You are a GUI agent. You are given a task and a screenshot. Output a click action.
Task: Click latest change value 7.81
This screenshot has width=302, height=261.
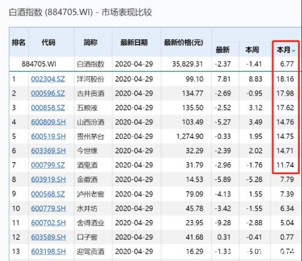tap(224, 79)
